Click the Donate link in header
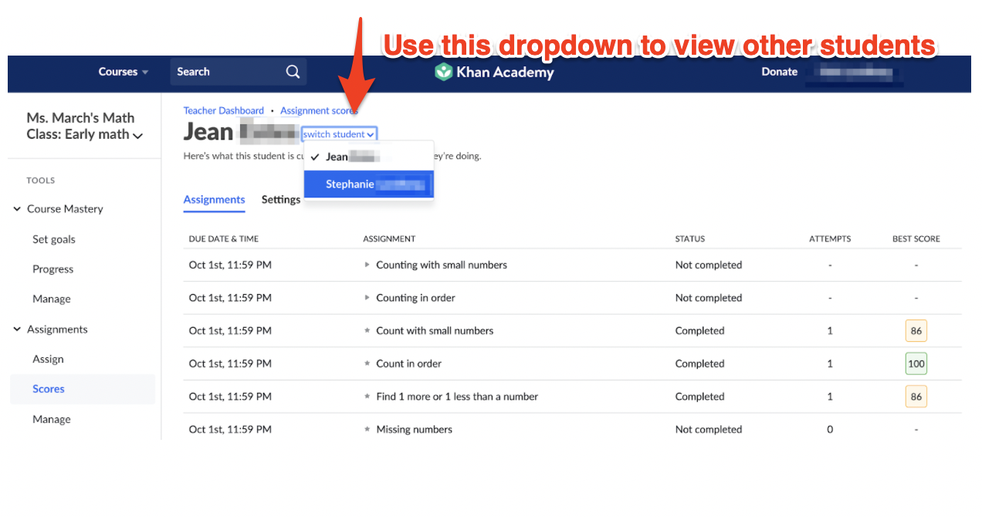 click(x=779, y=72)
